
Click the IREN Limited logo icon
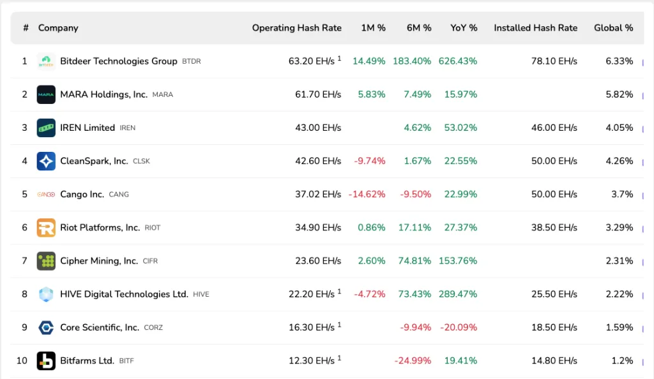coord(46,128)
